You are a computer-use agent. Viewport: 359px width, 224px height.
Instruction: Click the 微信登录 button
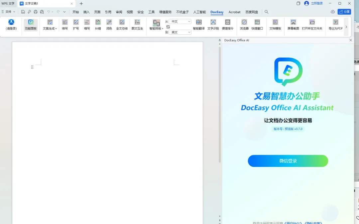pos(288,161)
